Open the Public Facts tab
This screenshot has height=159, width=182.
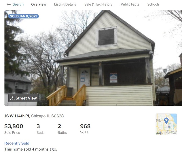click(x=130, y=4)
